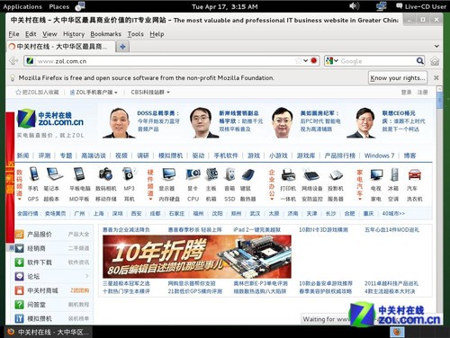Image resolution: width=450 pixels, height=338 pixels.
Task: Click the 问答堂 question mark sidebar icon
Action: click(19, 305)
